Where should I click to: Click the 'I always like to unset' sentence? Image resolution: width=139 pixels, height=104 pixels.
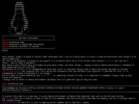tap(50, 80)
